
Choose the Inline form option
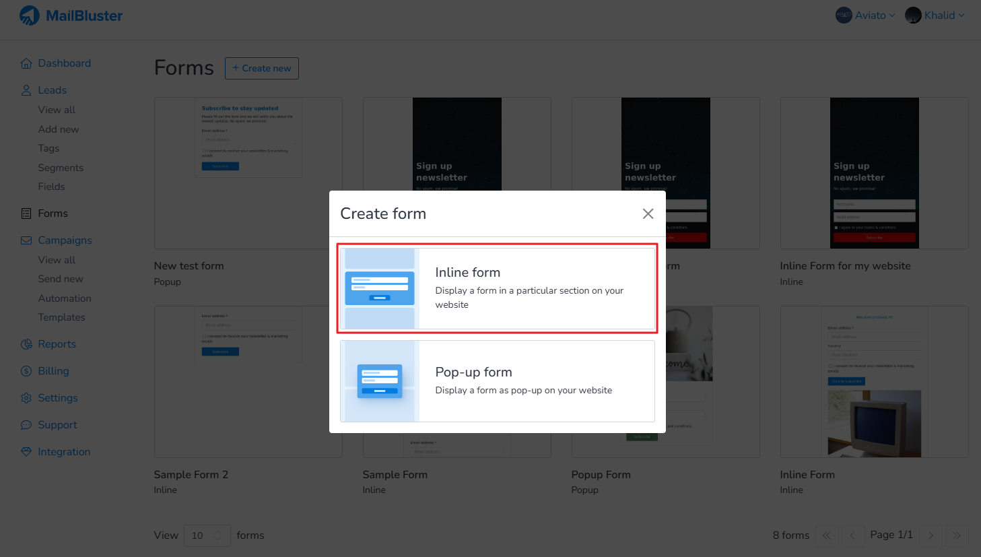click(x=497, y=288)
